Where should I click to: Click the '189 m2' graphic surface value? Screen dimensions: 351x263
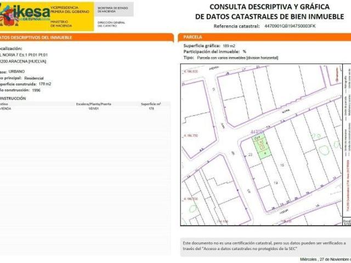tap(229, 46)
